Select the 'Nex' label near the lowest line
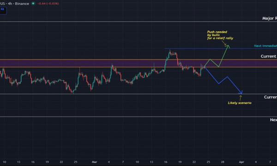The image size is (277, 166). [273, 120]
